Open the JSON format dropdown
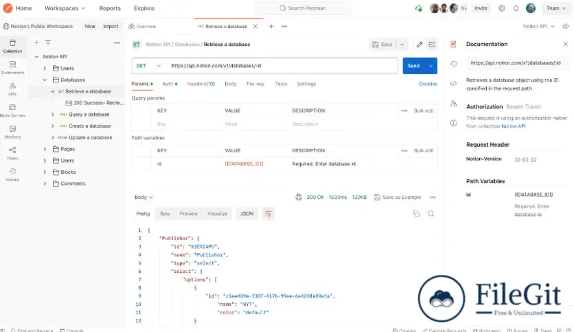Viewport: 574px width, 332px height. (x=246, y=214)
